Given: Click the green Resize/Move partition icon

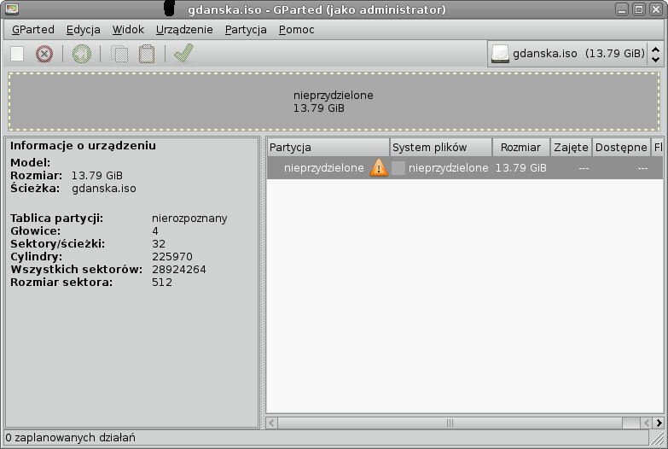Looking at the screenshot, I should (81, 55).
